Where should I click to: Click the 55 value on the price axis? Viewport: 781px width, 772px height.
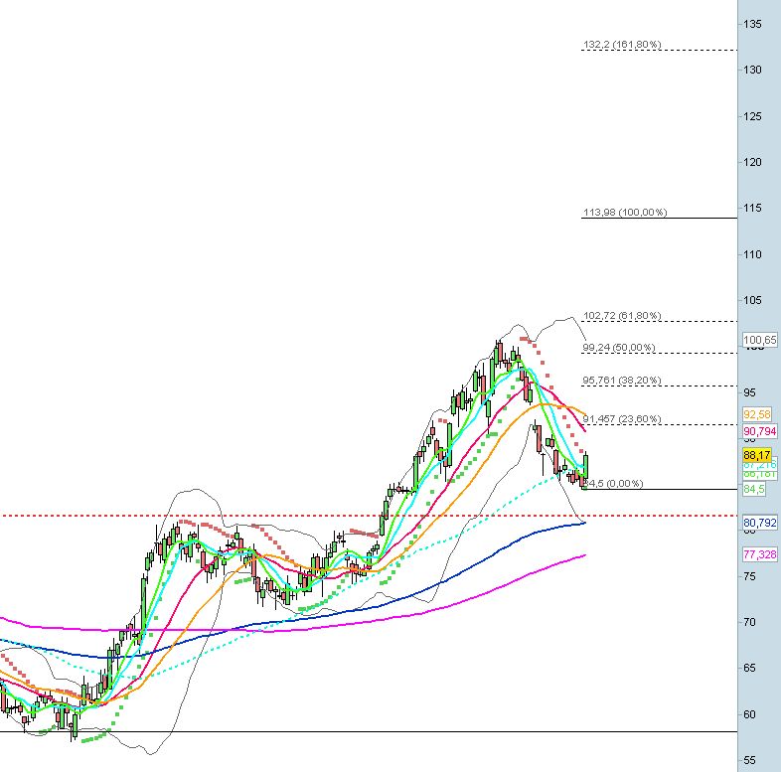(x=749, y=760)
